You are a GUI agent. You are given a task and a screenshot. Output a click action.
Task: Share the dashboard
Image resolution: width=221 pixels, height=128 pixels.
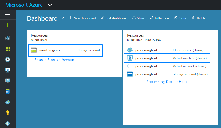139,18
